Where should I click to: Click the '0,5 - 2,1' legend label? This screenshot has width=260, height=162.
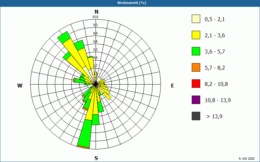(x=215, y=19)
